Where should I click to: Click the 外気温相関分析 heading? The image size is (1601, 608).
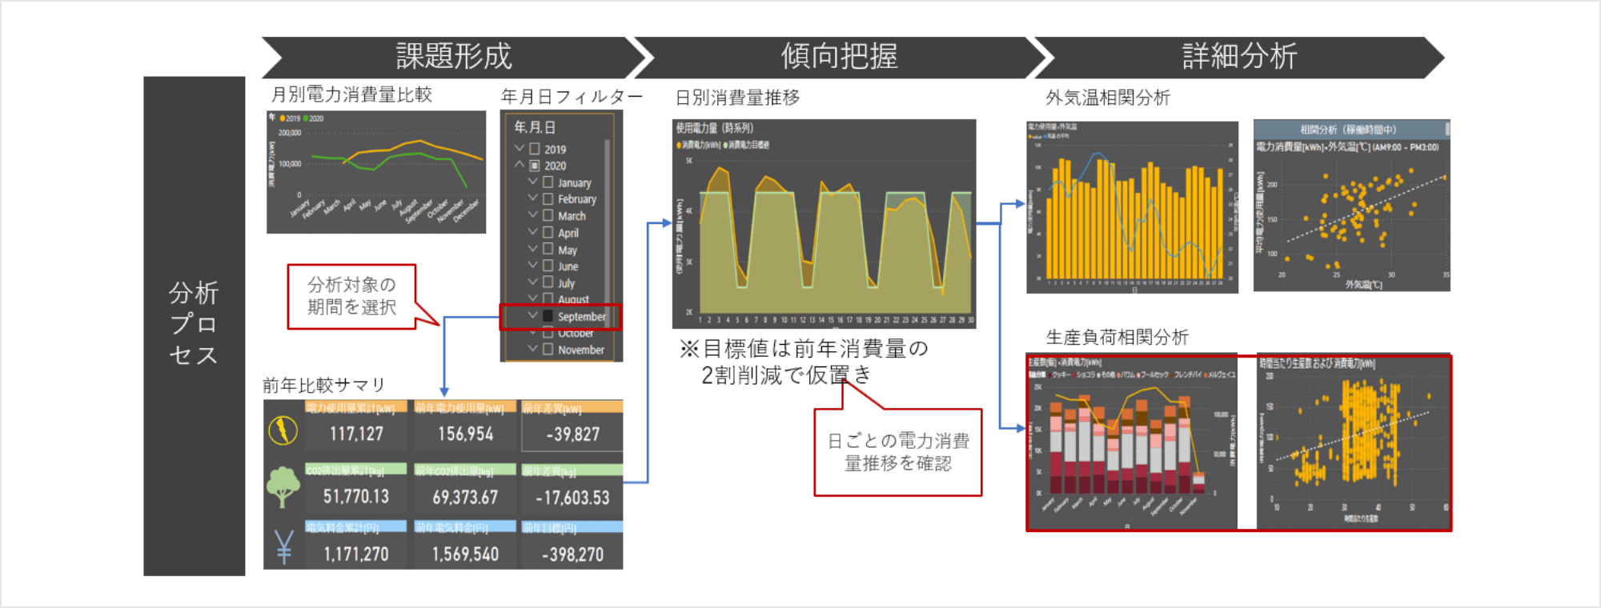click(1108, 98)
